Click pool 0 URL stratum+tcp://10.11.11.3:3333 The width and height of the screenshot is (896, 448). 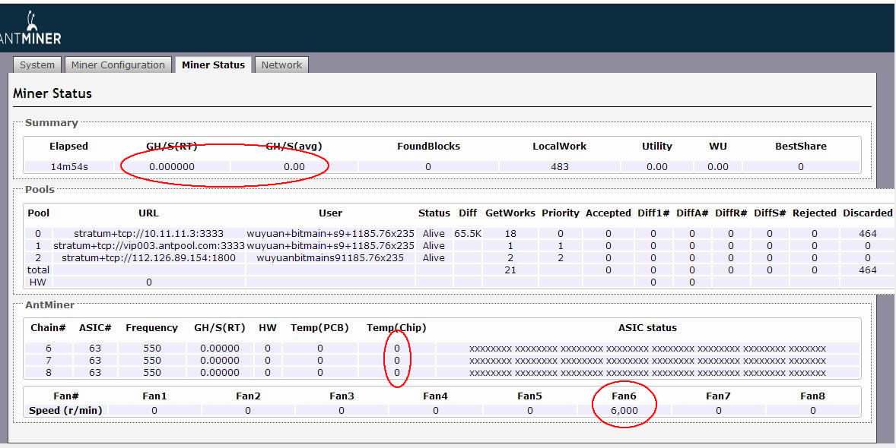(x=148, y=234)
